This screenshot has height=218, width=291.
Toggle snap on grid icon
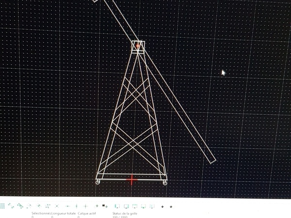3,206
